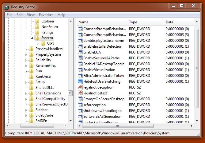
Task: Click the DWORD icon beside PromptOnSecureDesktop
Action: [80, 99]
